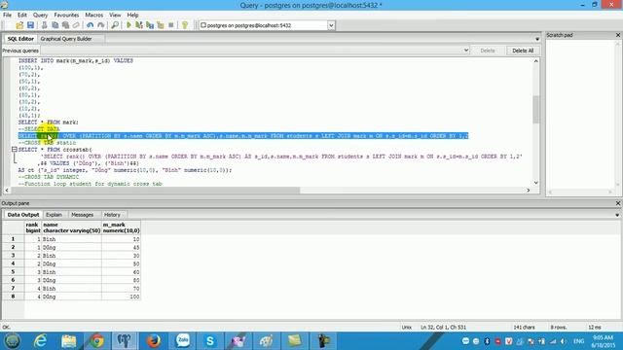Open the Macros menu
The height and width of the screenshot is (350, 623).
tap(94, 15)
